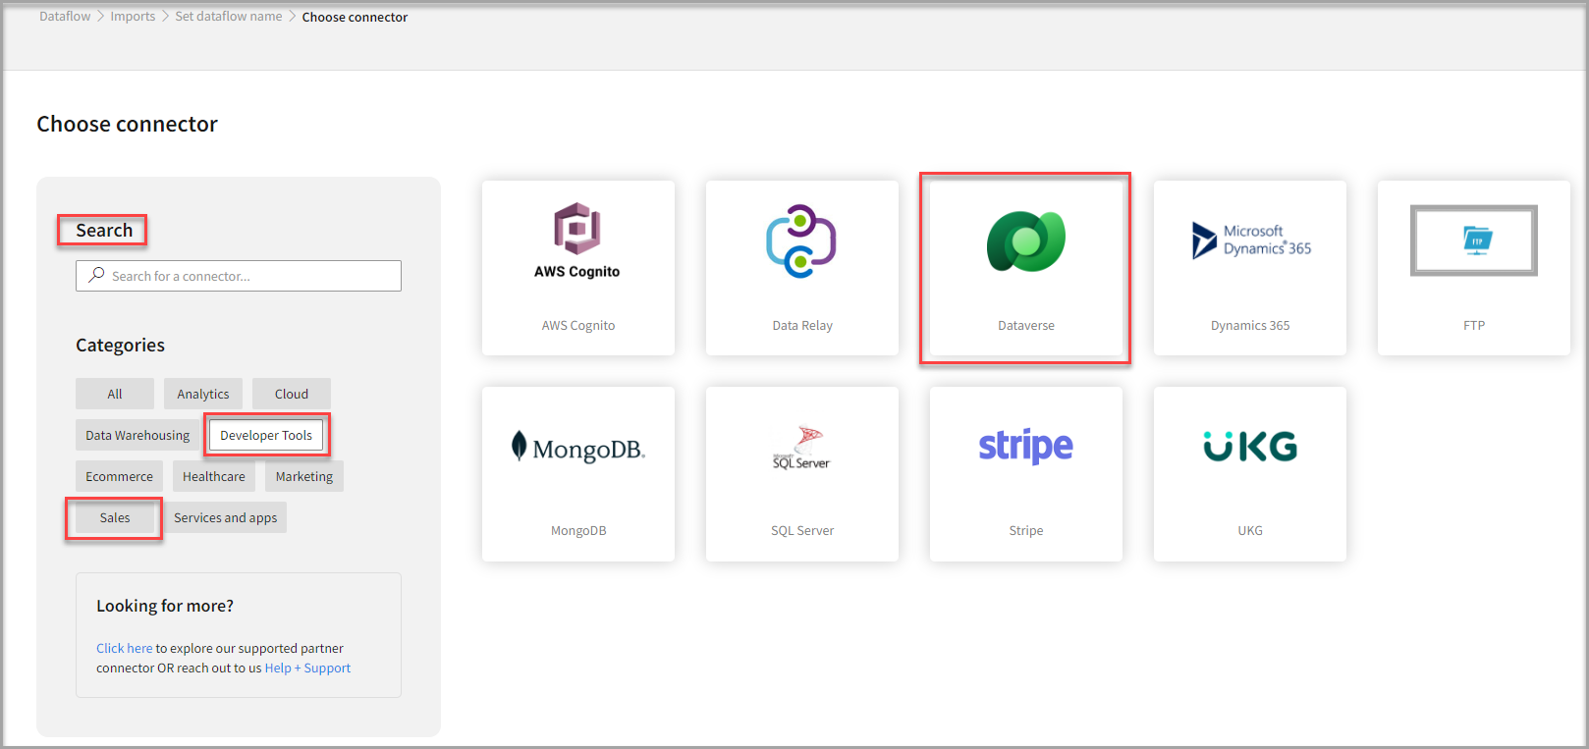Choose the UKG connector logo
Image resolution: width=1589 pixels, height=749 pixels.
[x=1250, y=447]
